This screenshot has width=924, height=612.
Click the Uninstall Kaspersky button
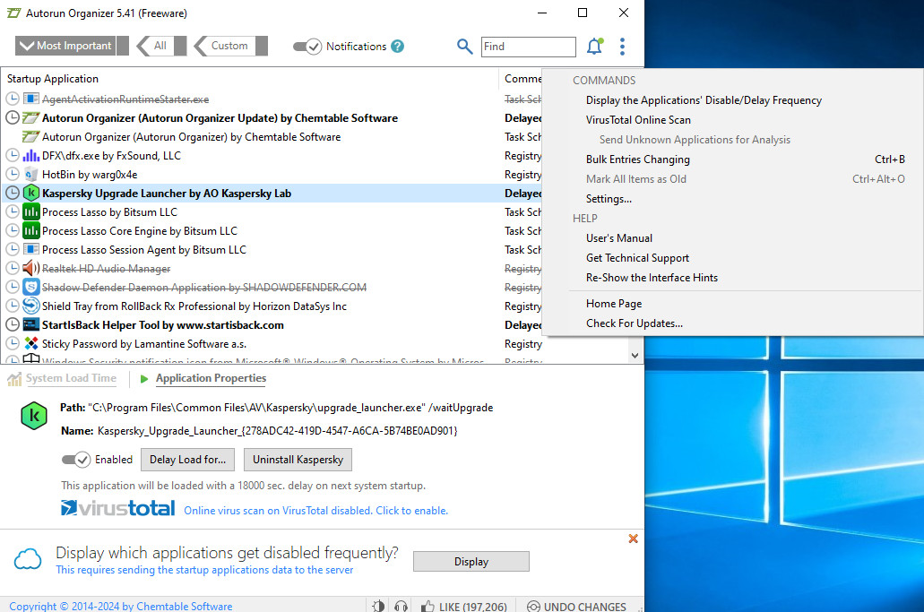[298, 460]
